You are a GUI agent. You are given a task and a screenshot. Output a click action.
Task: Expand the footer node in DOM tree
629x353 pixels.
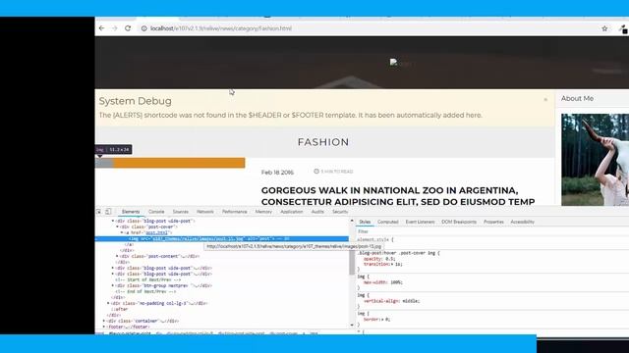point(104,327)
